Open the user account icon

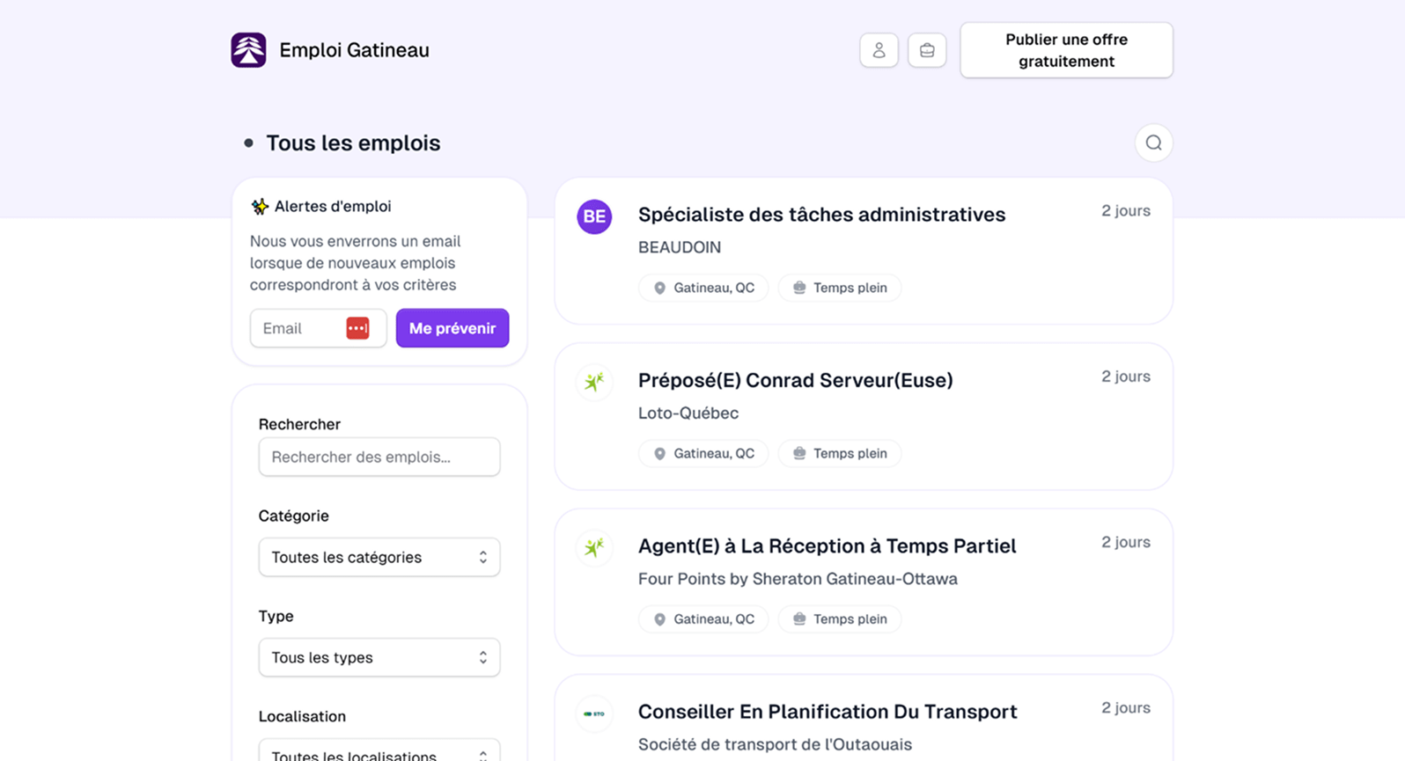click(879, 50)
